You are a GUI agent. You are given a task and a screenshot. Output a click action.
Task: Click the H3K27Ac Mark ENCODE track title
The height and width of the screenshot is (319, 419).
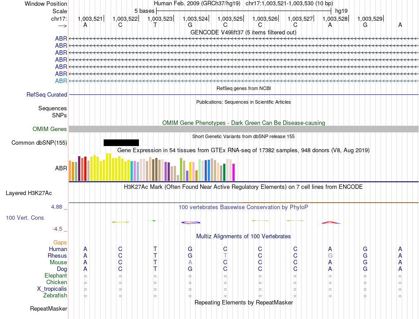(243, 187)
